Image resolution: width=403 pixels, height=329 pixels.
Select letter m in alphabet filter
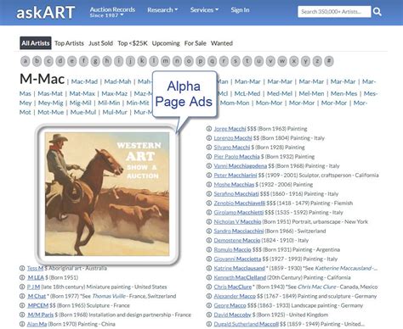pyautogui.click(x=165, y=61)
